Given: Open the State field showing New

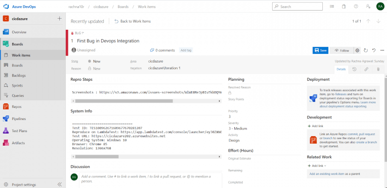Looking at the screenshot, I should 94,61.
